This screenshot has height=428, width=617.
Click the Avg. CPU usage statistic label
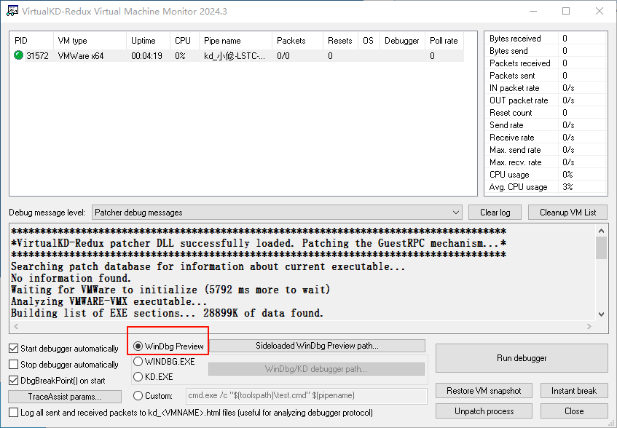[518, 187]
